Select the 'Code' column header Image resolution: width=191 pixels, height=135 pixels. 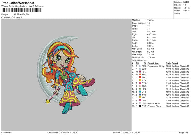(168, 63)
